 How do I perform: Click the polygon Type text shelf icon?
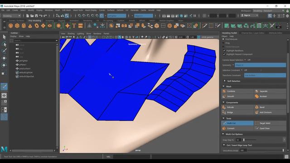click(74, 26)
